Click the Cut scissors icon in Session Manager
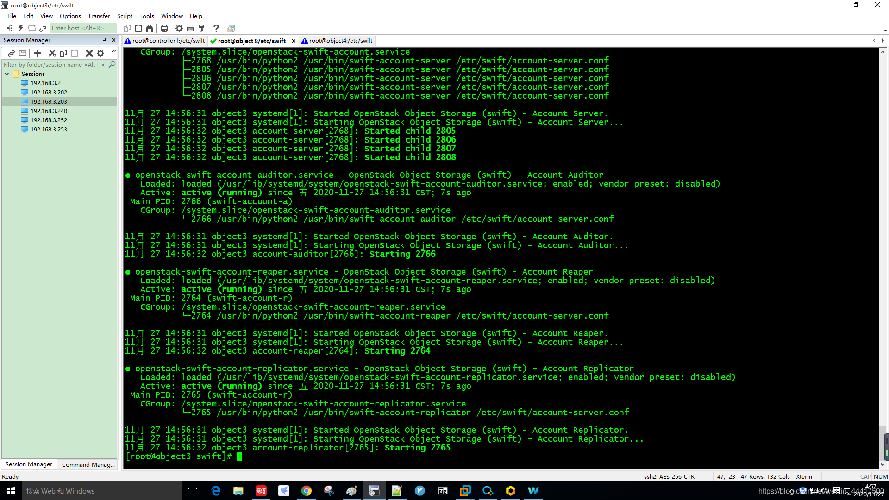The height and width of the screenshot is (500, 889). coord(52,53)
